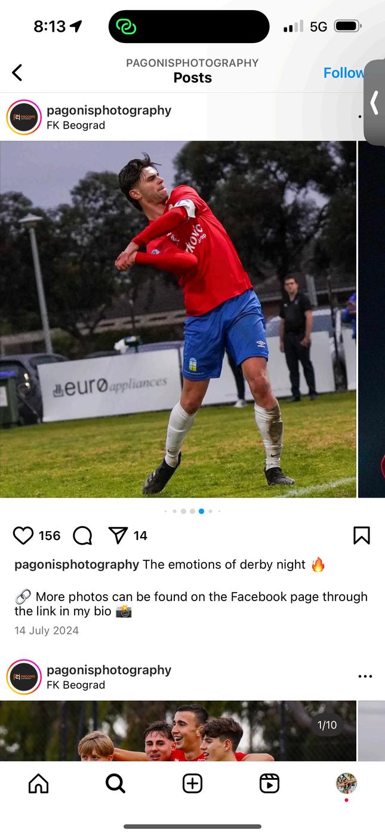
Task: Open comments via speech bubble icon
Action: click(82, 535)
